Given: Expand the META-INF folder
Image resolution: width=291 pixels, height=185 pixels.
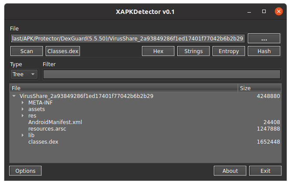Looking at the screenshot, I should (x=23, y=102).
